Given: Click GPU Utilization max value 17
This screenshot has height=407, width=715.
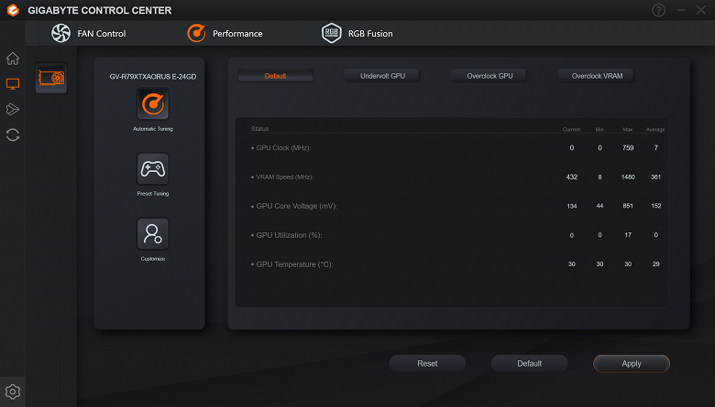Looking at the screenshot, I should 628,235.
